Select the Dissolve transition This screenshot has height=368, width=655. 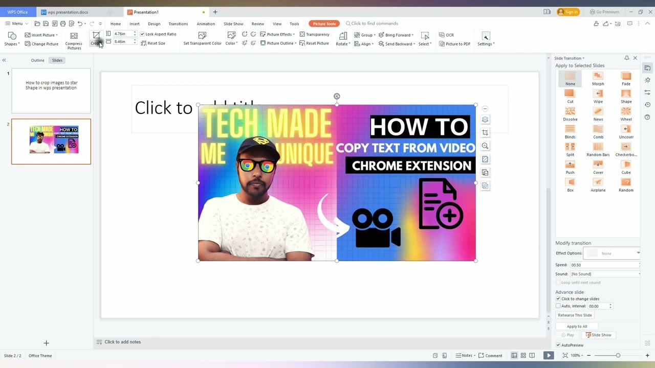[x=570, y=114]
